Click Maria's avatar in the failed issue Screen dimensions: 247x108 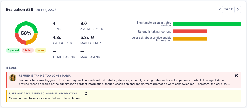[13, 78]
